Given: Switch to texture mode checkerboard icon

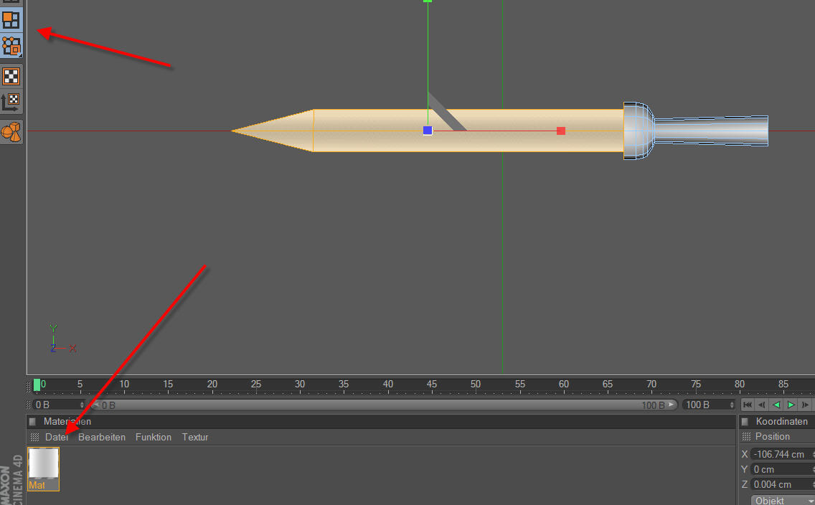Looking at the screenshot, I should click(11, 76).
